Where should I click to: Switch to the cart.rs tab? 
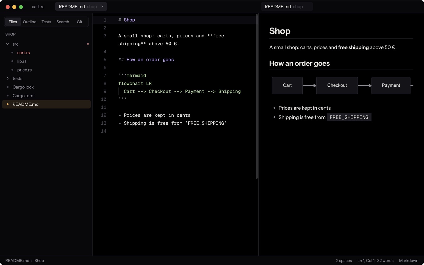click(x=38, y=7)
